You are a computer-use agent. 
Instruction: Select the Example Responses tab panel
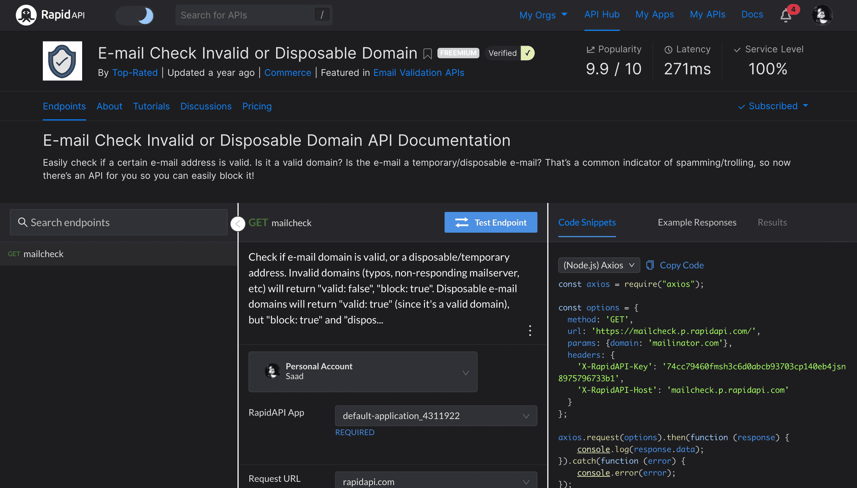(x=697, y=222)
